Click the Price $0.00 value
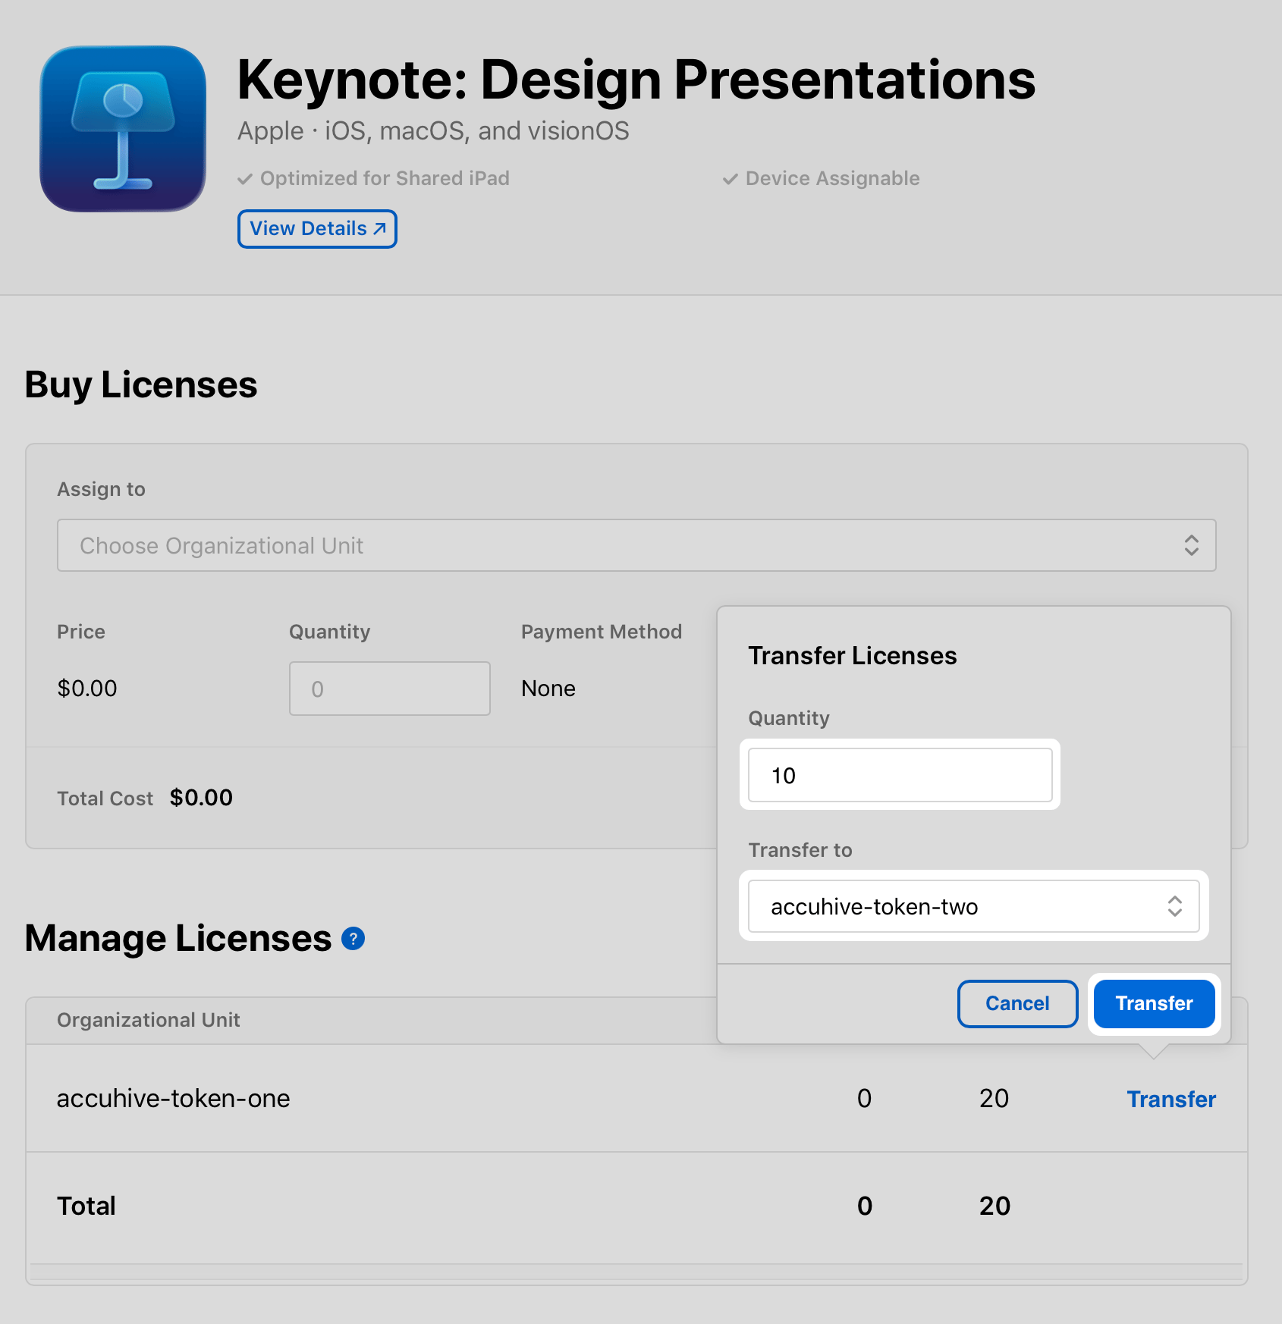 coord(87,689)
